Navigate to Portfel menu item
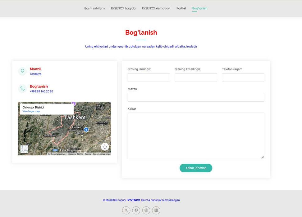Screen dimensions: 302x217 [x=181, y=8]
